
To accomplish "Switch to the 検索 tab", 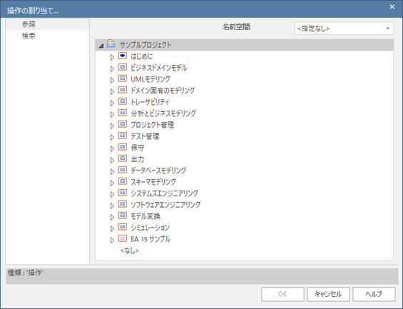I will click(x=29, y=36).
